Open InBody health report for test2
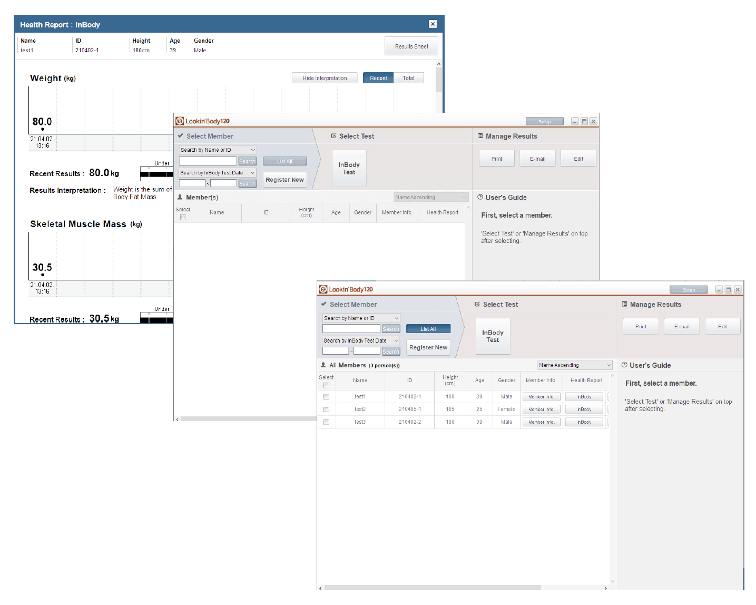This screenshot has height=605, width=756. coord(584,409)
